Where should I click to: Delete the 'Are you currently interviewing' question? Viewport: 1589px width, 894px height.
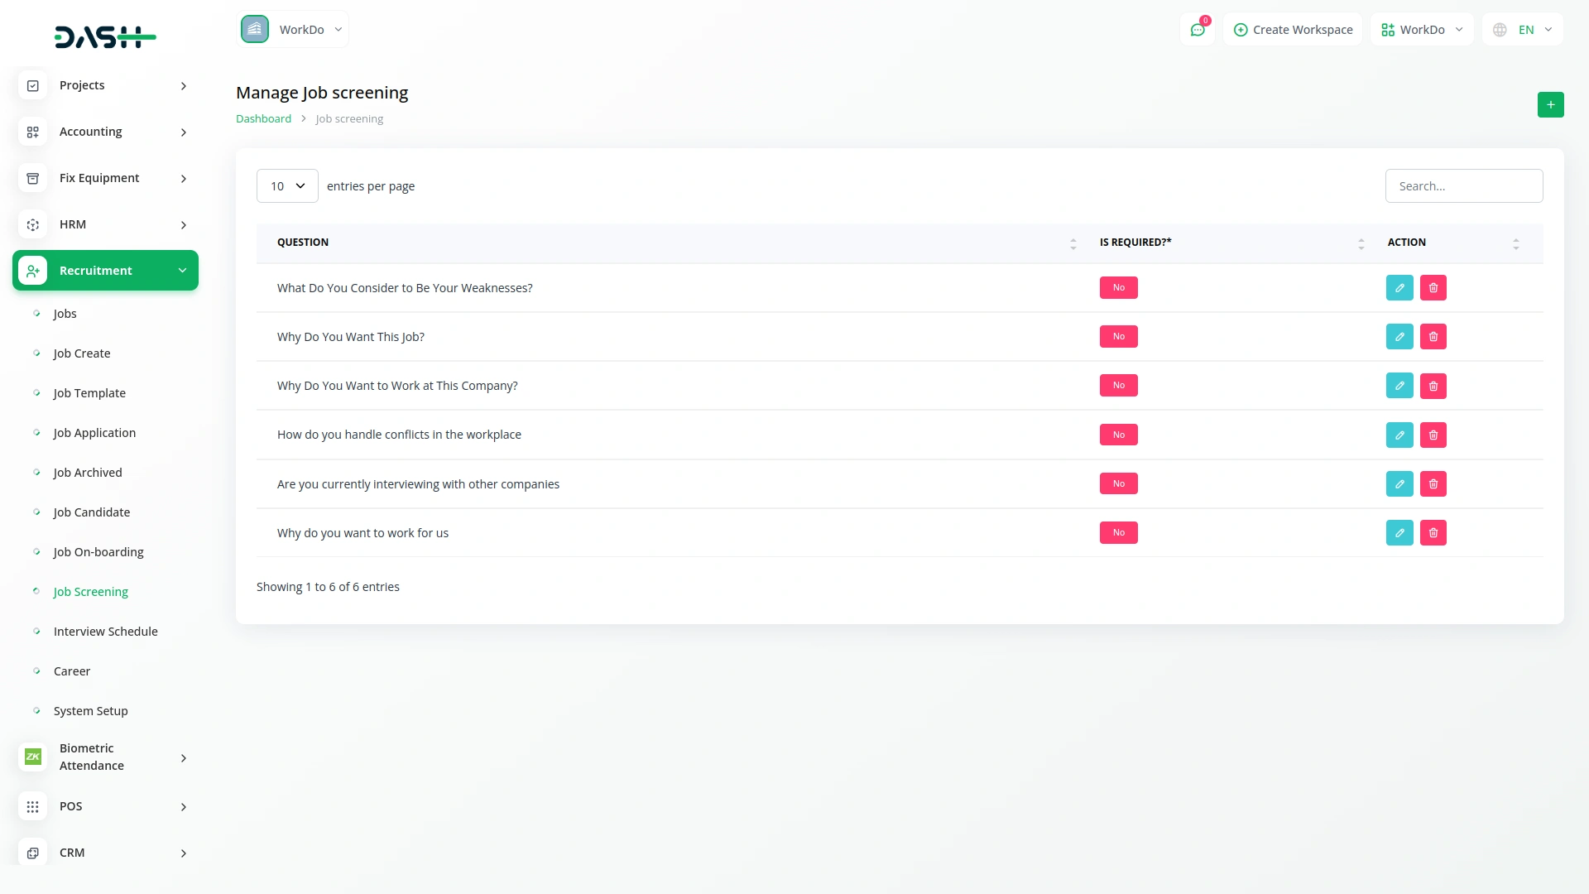coord(1433,484)
